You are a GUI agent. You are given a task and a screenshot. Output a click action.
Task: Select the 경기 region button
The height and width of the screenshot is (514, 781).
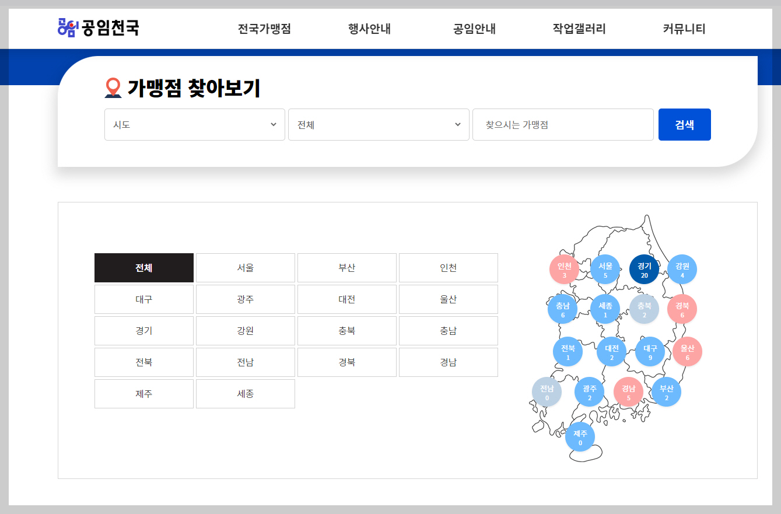coord(144,331)
